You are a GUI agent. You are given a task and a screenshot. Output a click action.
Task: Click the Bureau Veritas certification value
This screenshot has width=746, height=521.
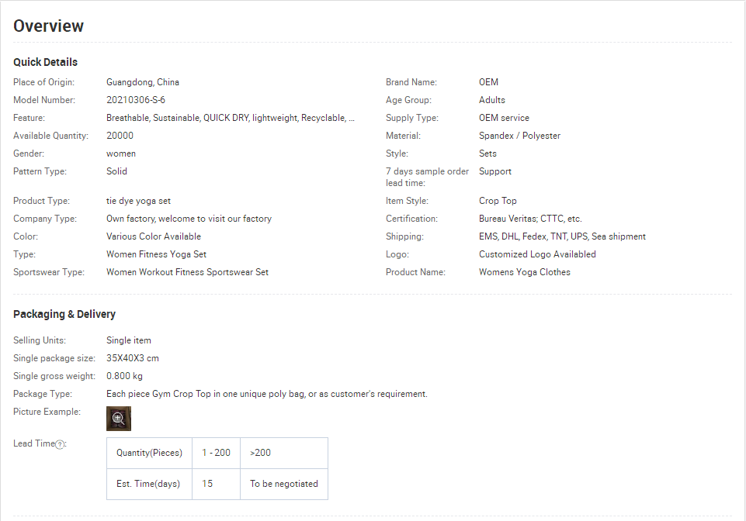(x=530, y=219)
